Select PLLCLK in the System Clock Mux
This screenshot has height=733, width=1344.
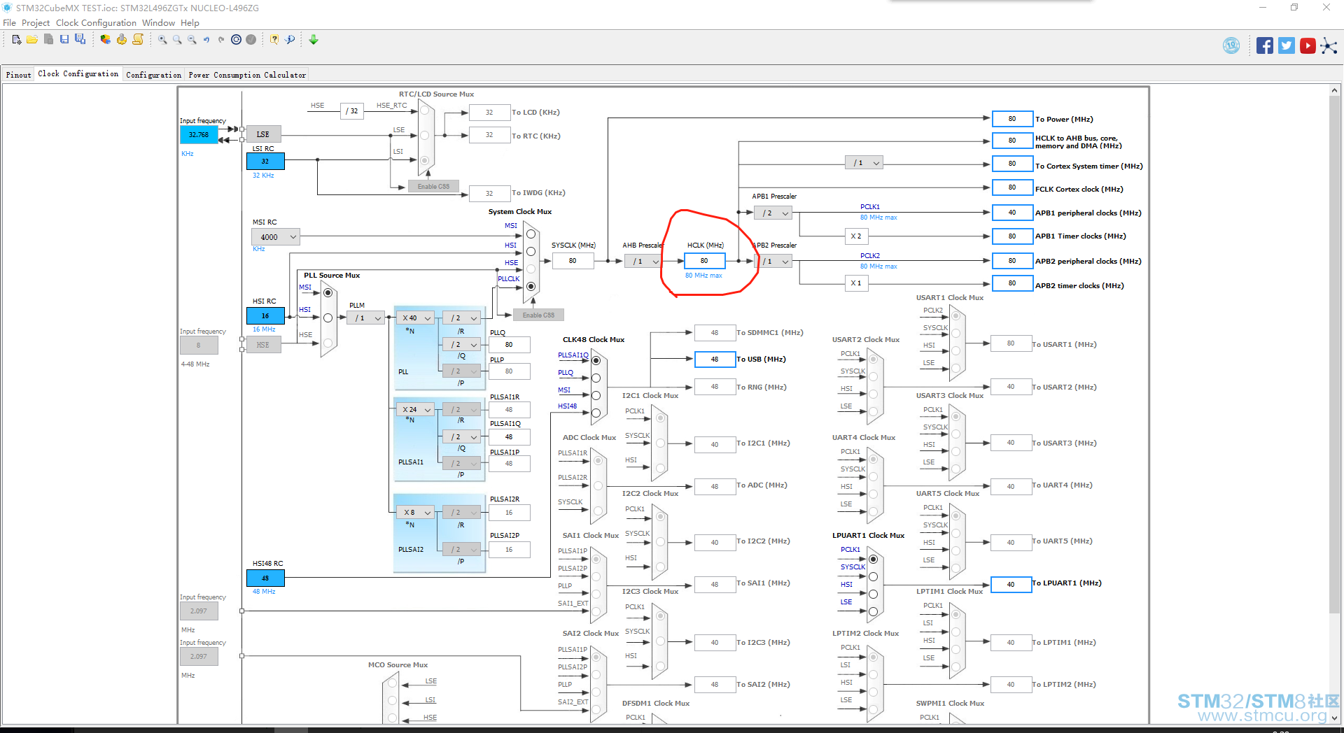531,287
